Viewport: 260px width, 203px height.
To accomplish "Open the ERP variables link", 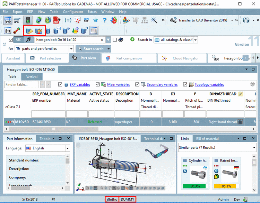I will [x=80, y=84].
